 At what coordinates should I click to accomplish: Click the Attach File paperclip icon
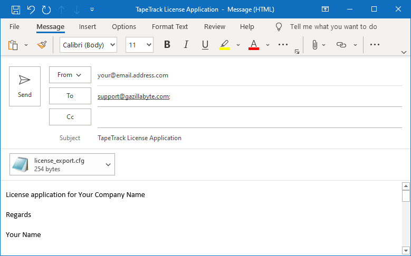[315, 45]
